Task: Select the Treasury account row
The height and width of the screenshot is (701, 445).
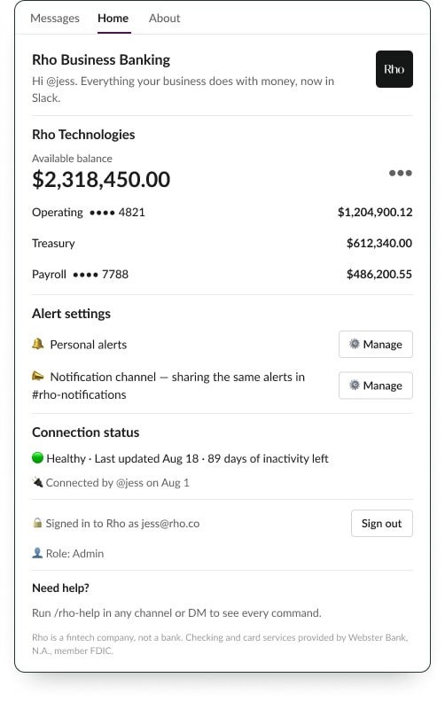Action: (x=222, y=243)
